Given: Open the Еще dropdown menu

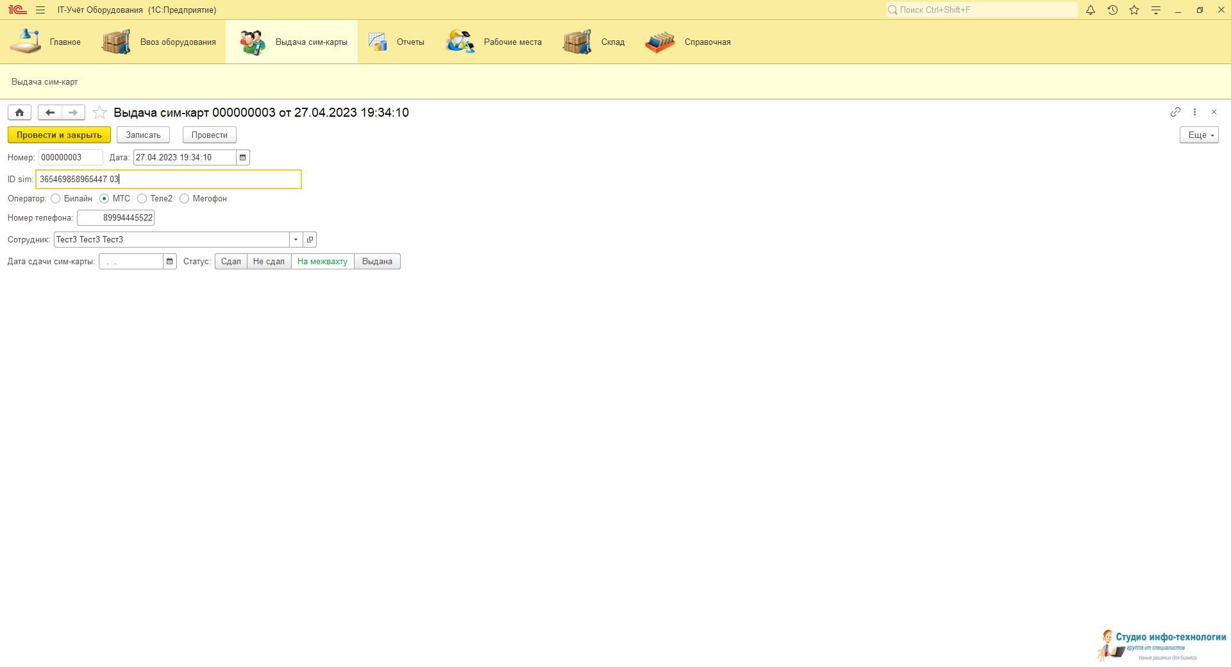Looking at the screenshot, I should (x=1198, y=135).
